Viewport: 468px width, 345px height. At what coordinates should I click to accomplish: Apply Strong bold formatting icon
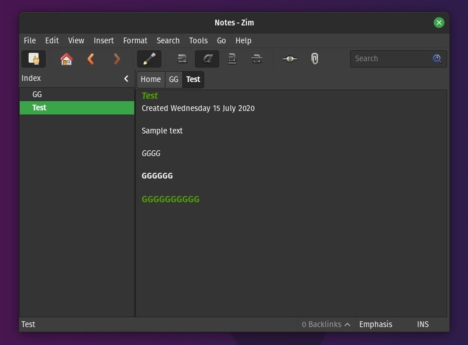(182, 59)
